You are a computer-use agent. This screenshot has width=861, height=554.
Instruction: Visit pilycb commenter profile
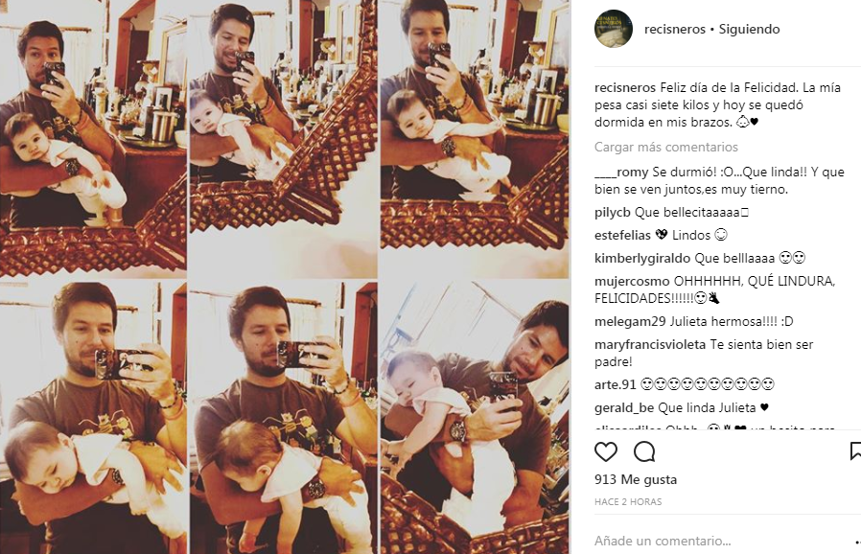pos(613,213)
